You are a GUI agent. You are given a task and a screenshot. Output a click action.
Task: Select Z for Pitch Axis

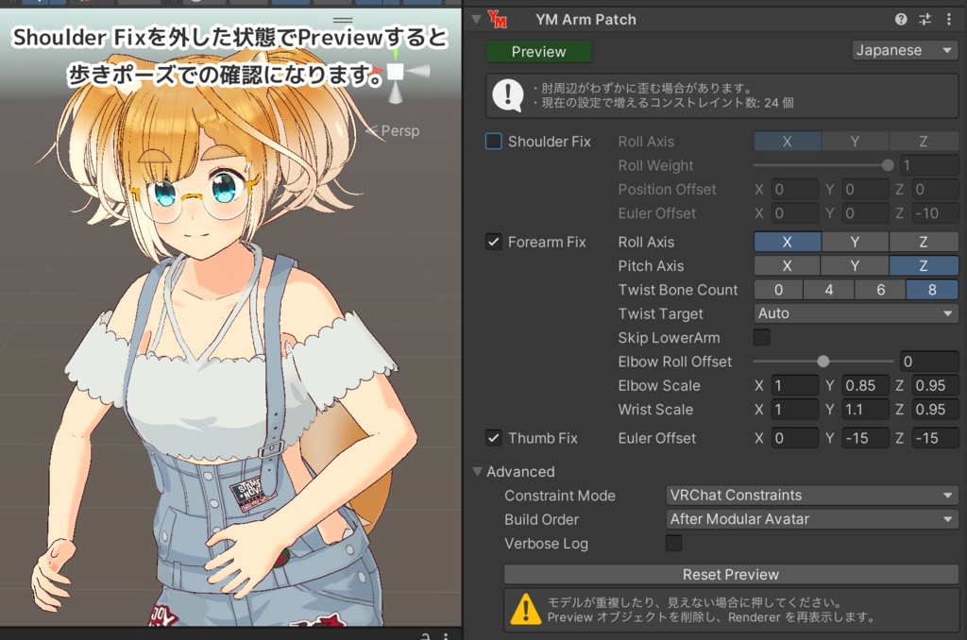pyautogui.click(x=924, y=266)
